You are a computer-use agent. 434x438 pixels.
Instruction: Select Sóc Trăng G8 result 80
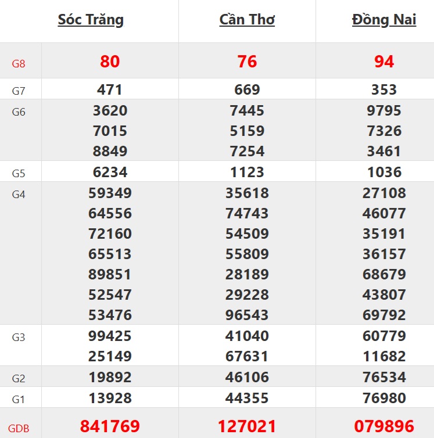pos(110,61)
